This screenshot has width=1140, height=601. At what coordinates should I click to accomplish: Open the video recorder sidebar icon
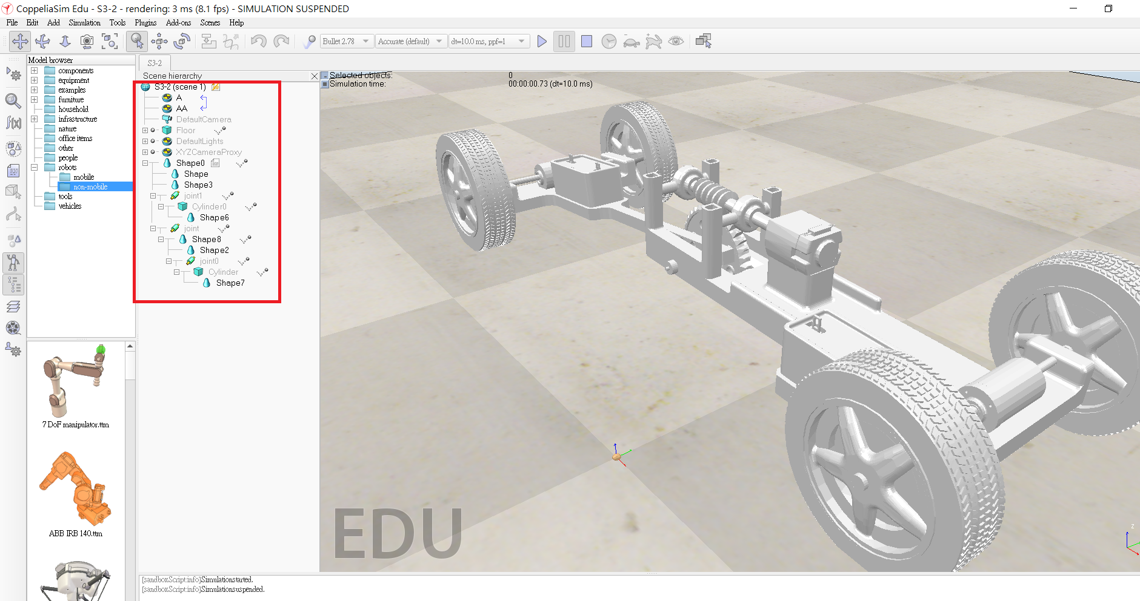pyautogui.click(x=13, y=328)
